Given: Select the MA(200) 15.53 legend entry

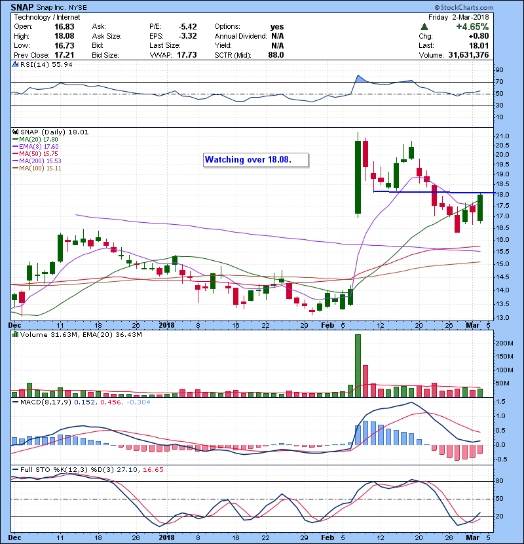Looking at the screenshot, I should pos(37,161).
